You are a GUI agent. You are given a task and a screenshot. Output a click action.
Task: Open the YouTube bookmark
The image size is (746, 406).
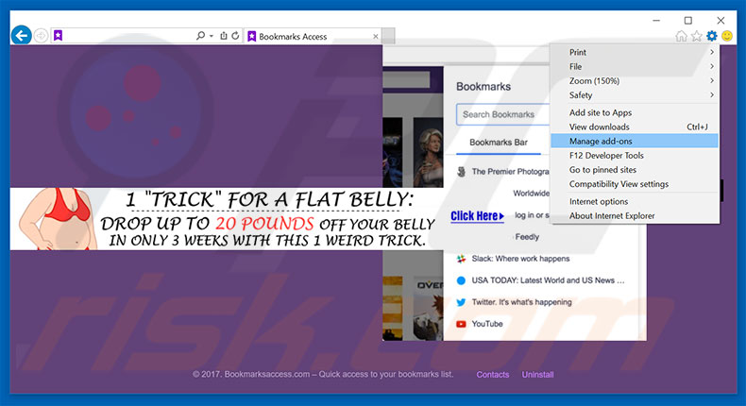point(487,324)
